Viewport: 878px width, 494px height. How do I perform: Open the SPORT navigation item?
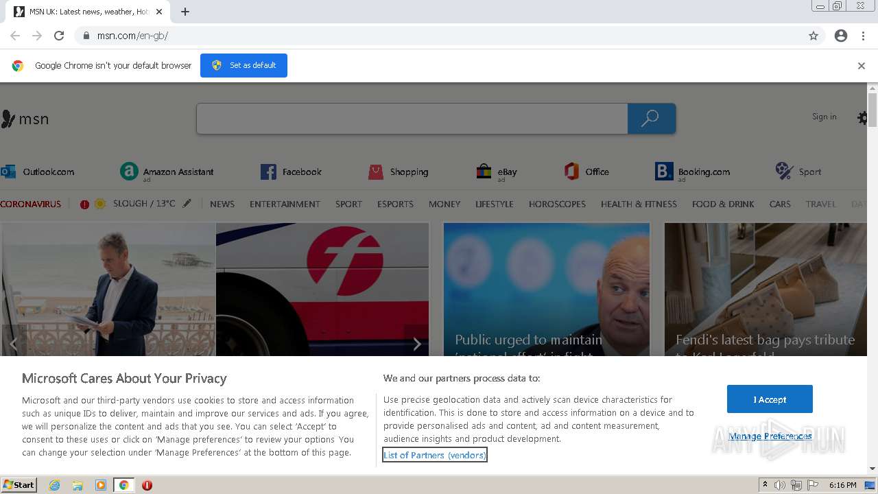[348, 204]
